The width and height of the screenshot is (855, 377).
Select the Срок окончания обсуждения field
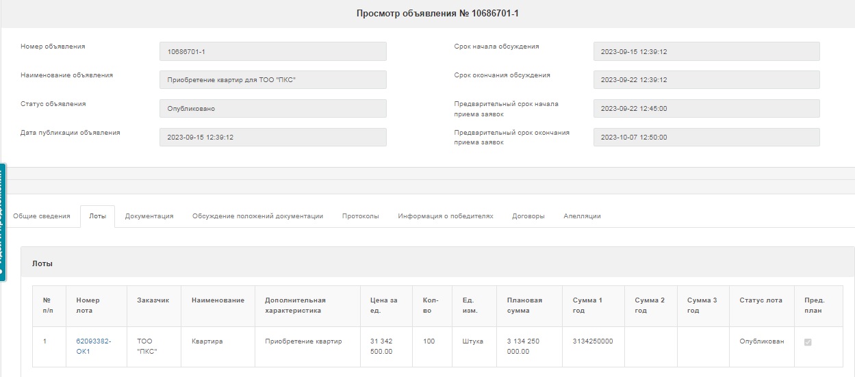(x=706, y=80)
